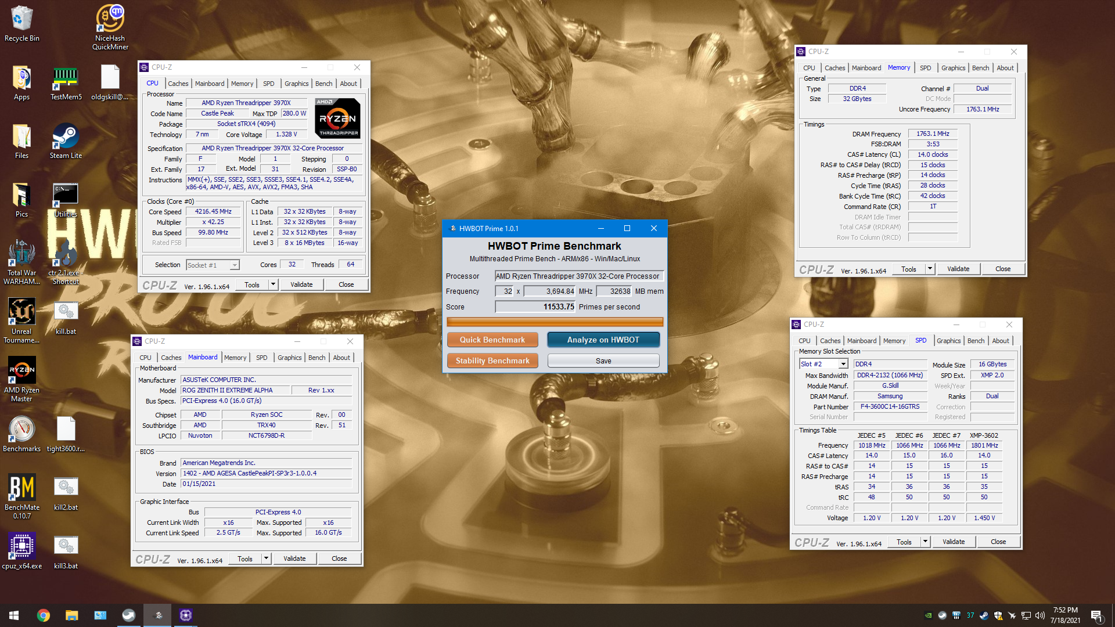Click the Part Number F4-3600C14-16GTRS value

890,406
